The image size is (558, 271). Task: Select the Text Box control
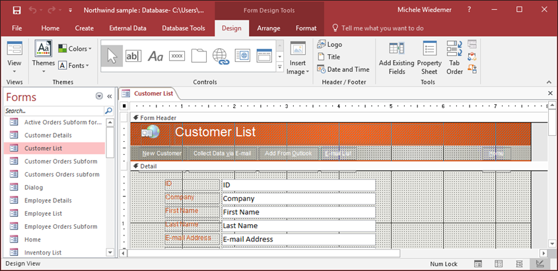[133, 56]
